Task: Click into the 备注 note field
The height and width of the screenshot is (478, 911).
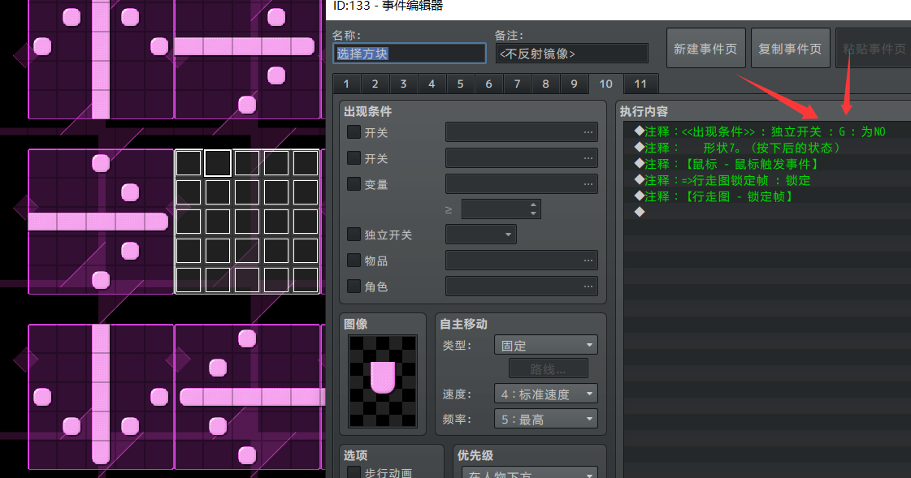Action: [572, 54]
